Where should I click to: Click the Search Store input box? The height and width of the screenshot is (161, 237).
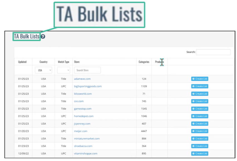click(87, 70)
